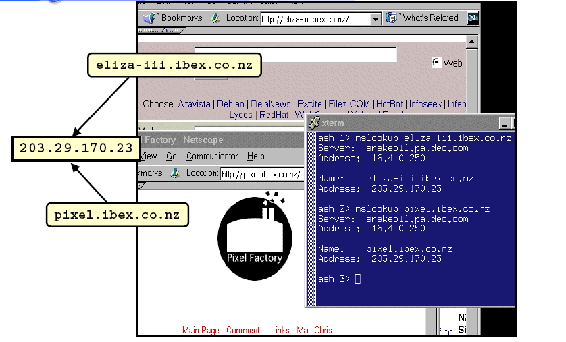Click the page proxy icon beside pixel Location
Image resolution: width=566 pixels, height=342 pixels.
175,173
